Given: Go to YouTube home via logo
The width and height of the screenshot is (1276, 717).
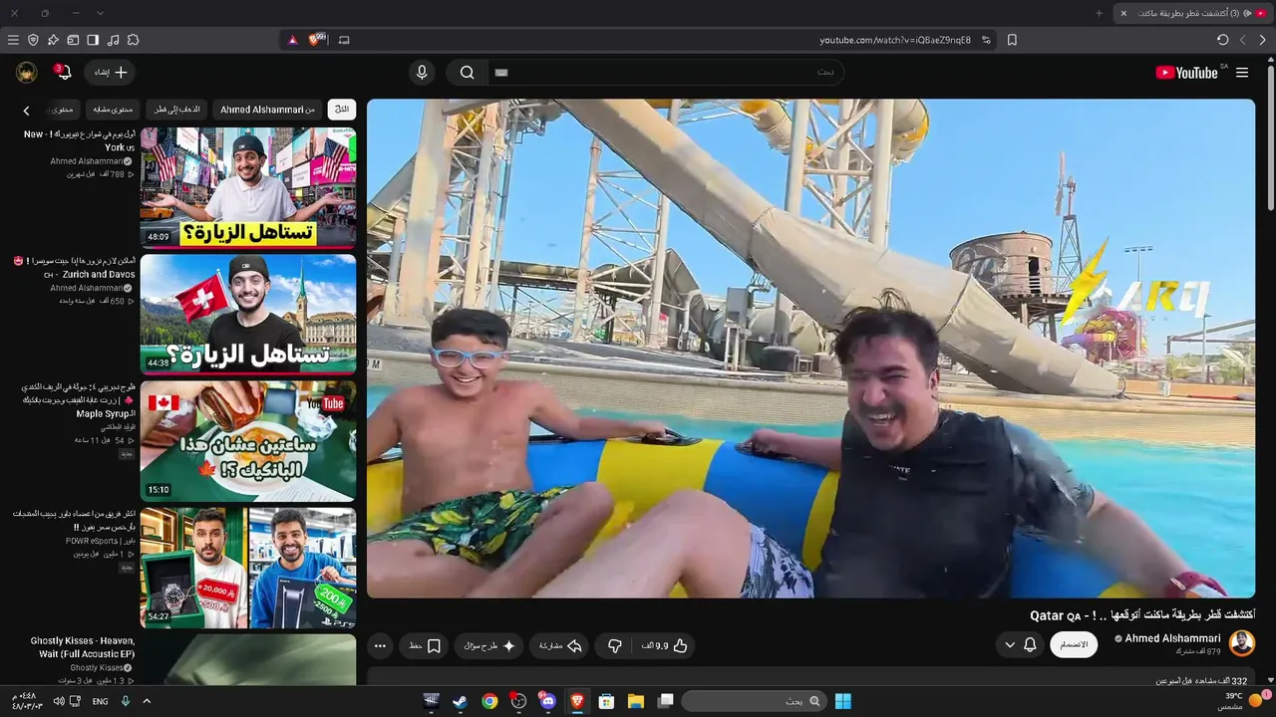Looking at the screenshot, I should (1186, 73).
